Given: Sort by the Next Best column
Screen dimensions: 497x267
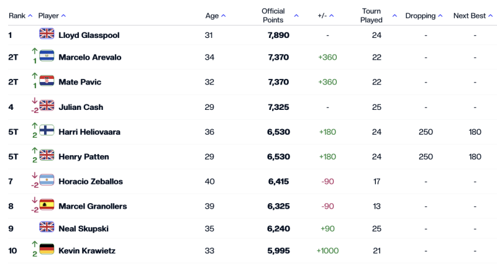Looking at the screenshot, I should tap(473, 16).
